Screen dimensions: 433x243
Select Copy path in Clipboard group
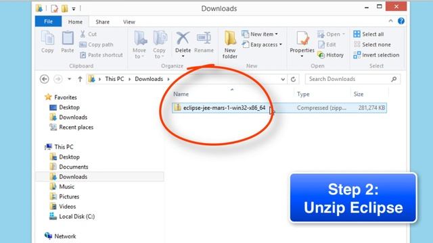[x=96, y=45]
